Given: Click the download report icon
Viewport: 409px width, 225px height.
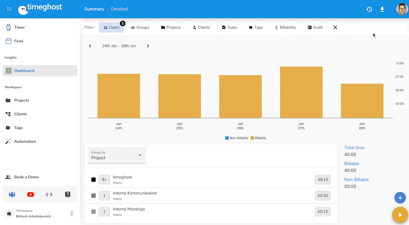Looking at the screenshot, I should point(382,9).
